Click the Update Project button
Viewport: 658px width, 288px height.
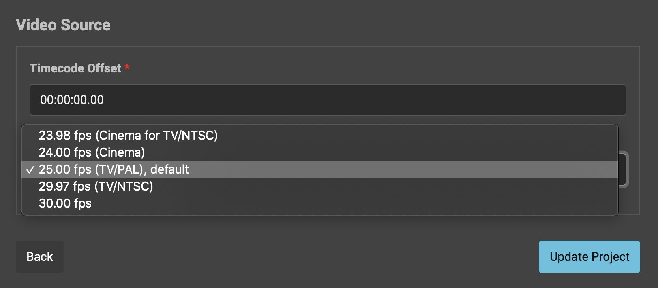589,257
